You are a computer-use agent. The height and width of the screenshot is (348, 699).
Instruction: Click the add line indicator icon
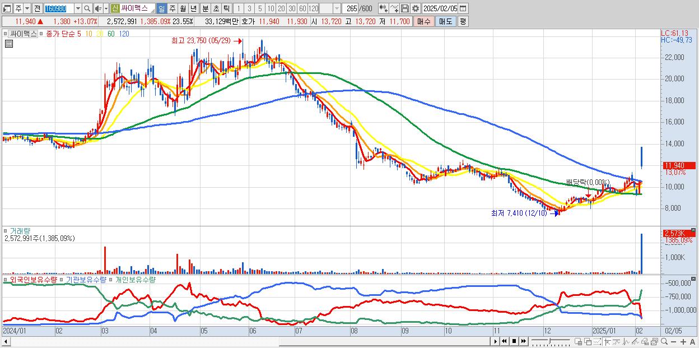point(394,8)
